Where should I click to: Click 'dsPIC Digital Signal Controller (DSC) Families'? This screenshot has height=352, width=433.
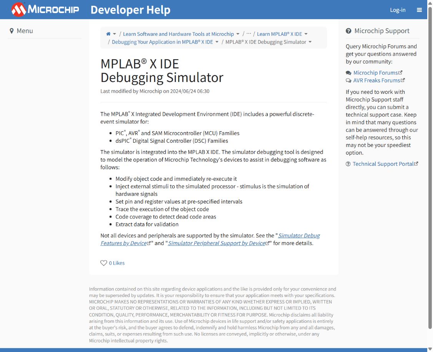[172, 141]
